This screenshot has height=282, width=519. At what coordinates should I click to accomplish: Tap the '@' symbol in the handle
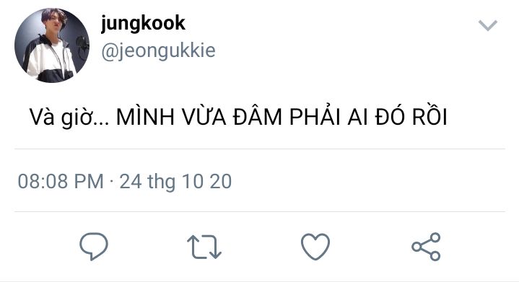[108, 52]
